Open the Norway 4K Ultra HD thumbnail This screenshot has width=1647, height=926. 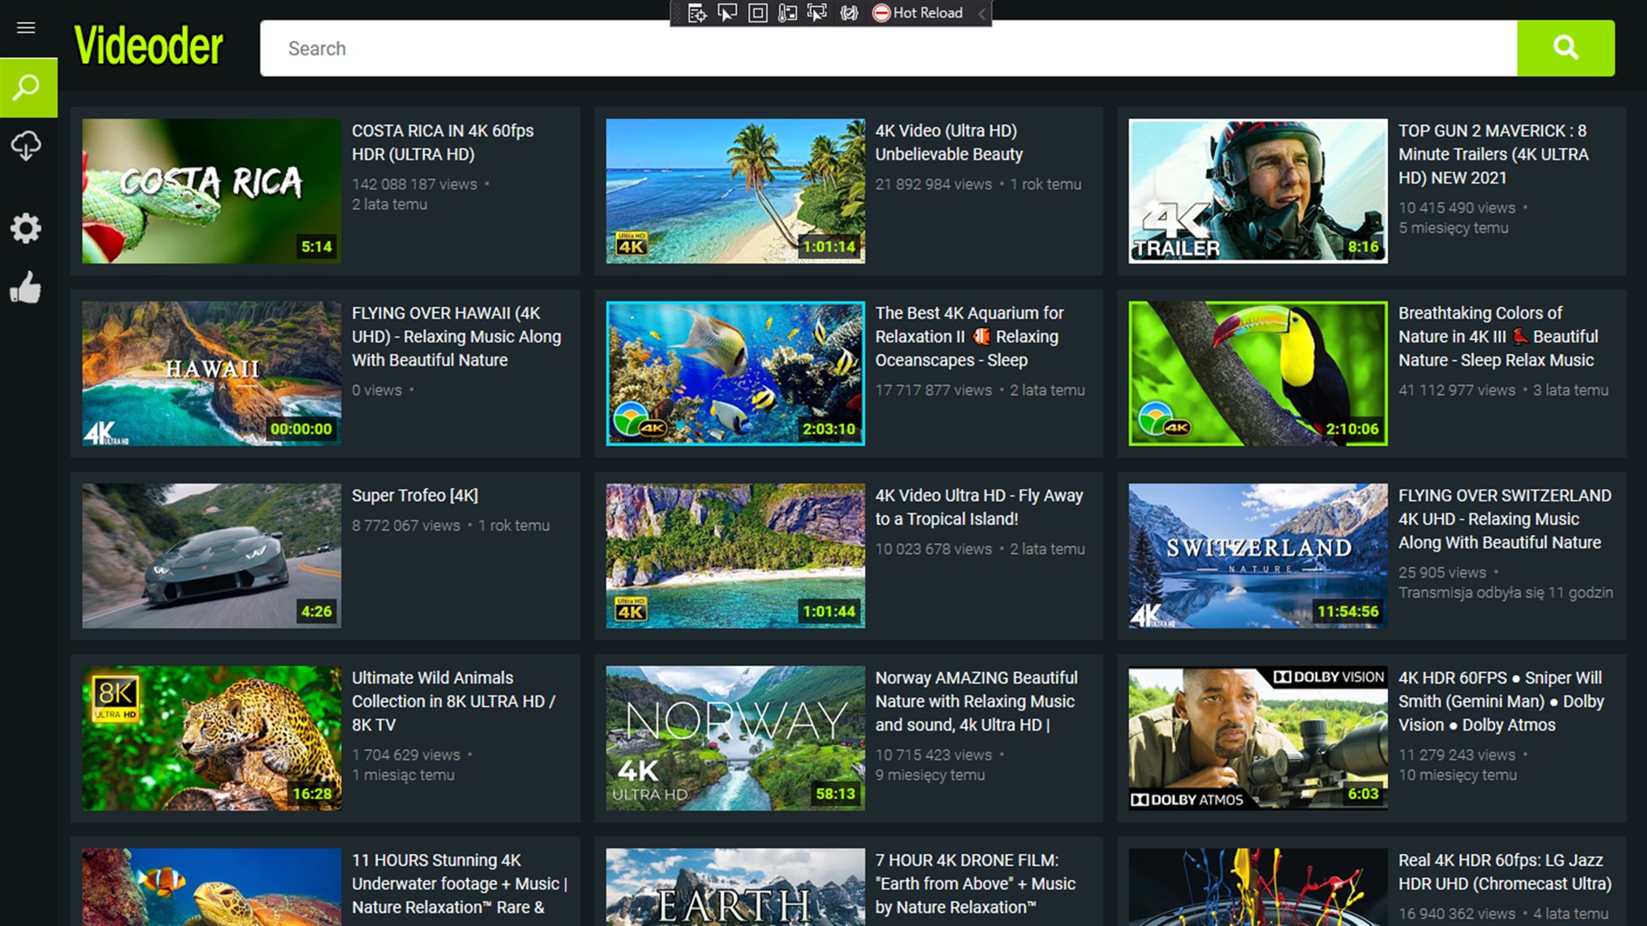tap(735, 738)
